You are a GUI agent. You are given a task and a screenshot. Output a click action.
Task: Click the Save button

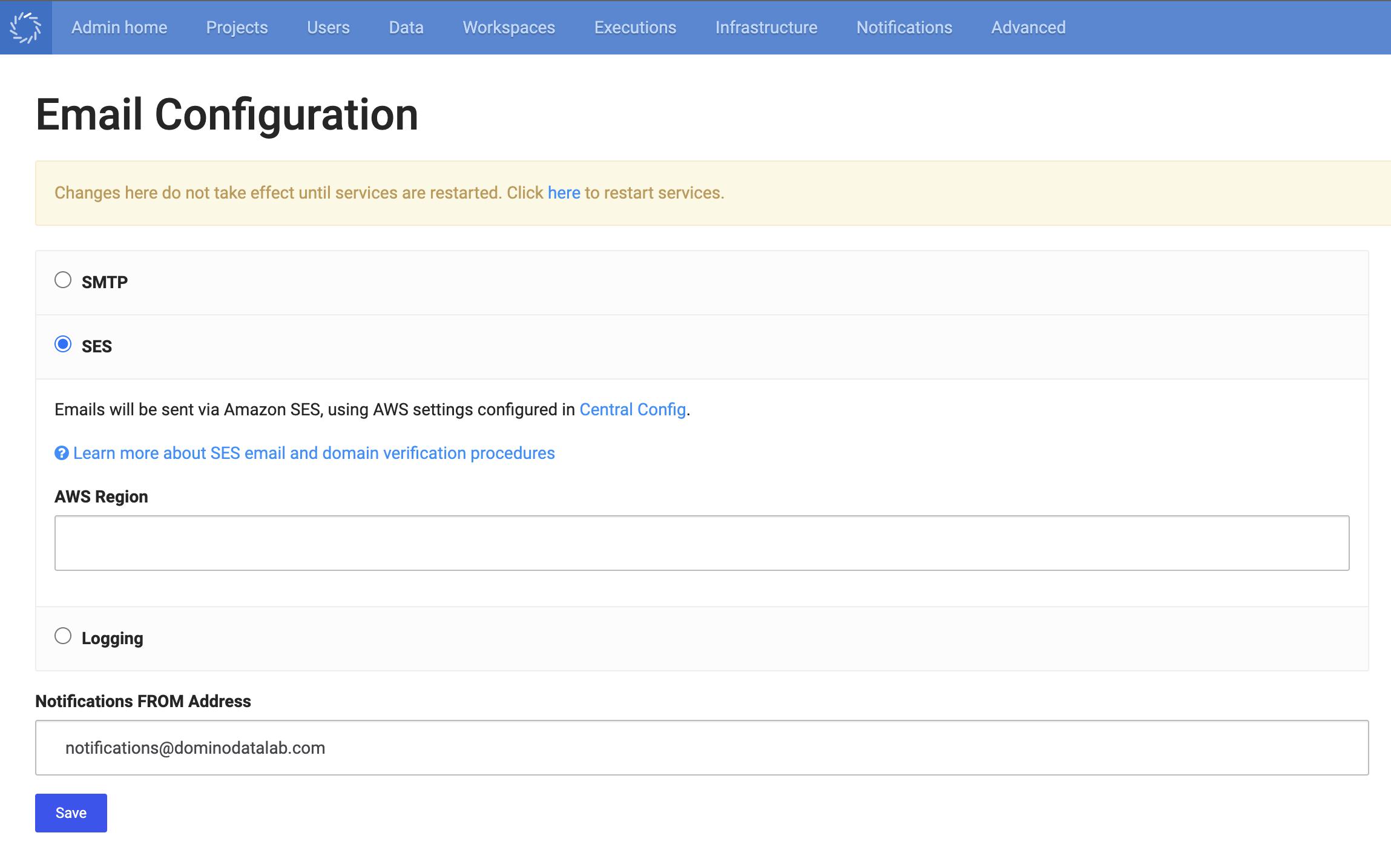(71, 813)
